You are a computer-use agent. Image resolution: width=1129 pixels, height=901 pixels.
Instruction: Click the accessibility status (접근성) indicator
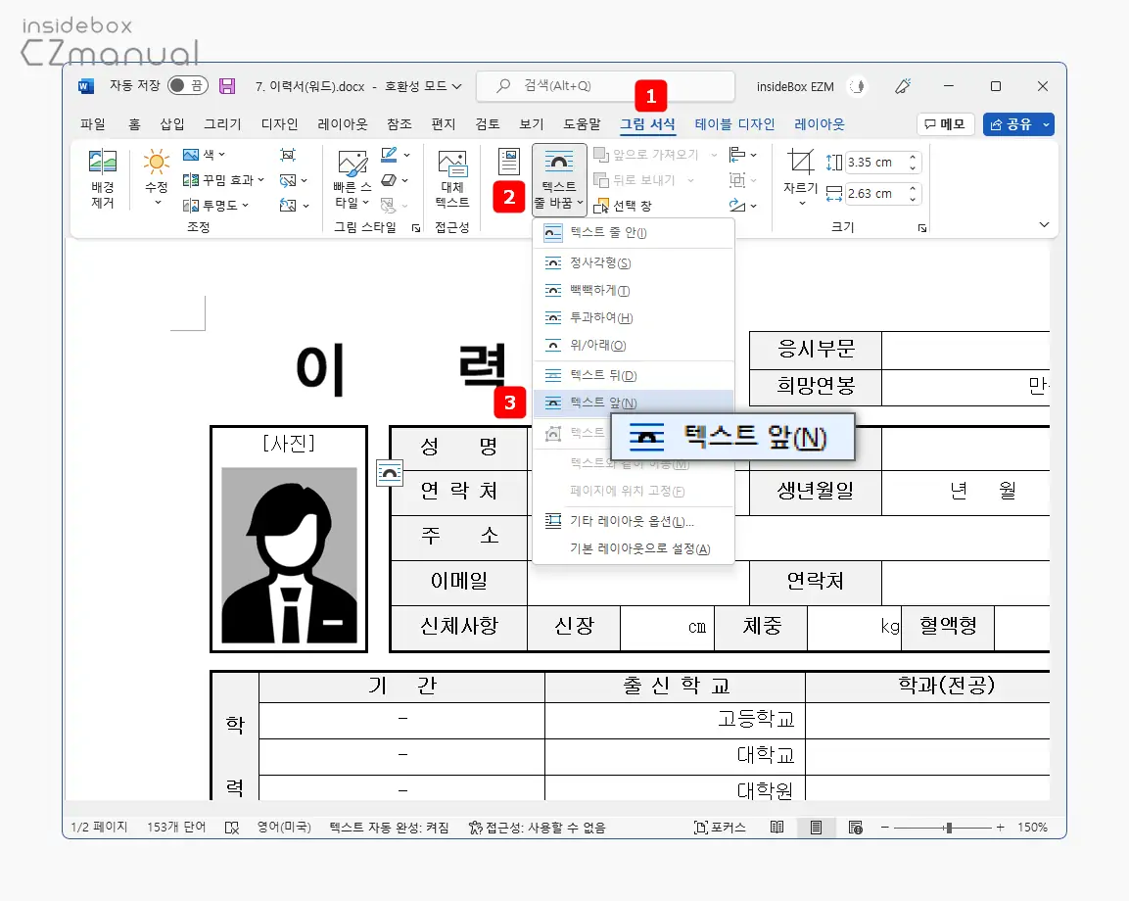pos(538,828)
